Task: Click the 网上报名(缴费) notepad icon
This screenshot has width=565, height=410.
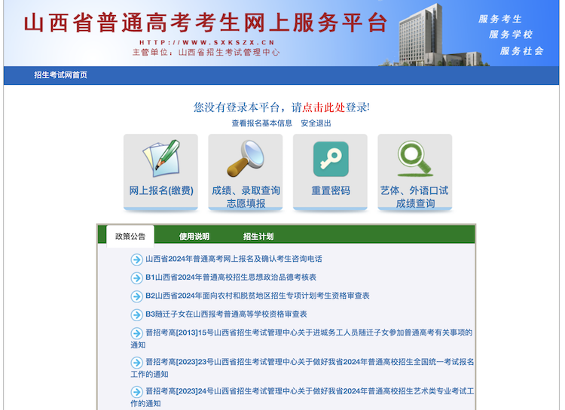Action: [161, 159]
